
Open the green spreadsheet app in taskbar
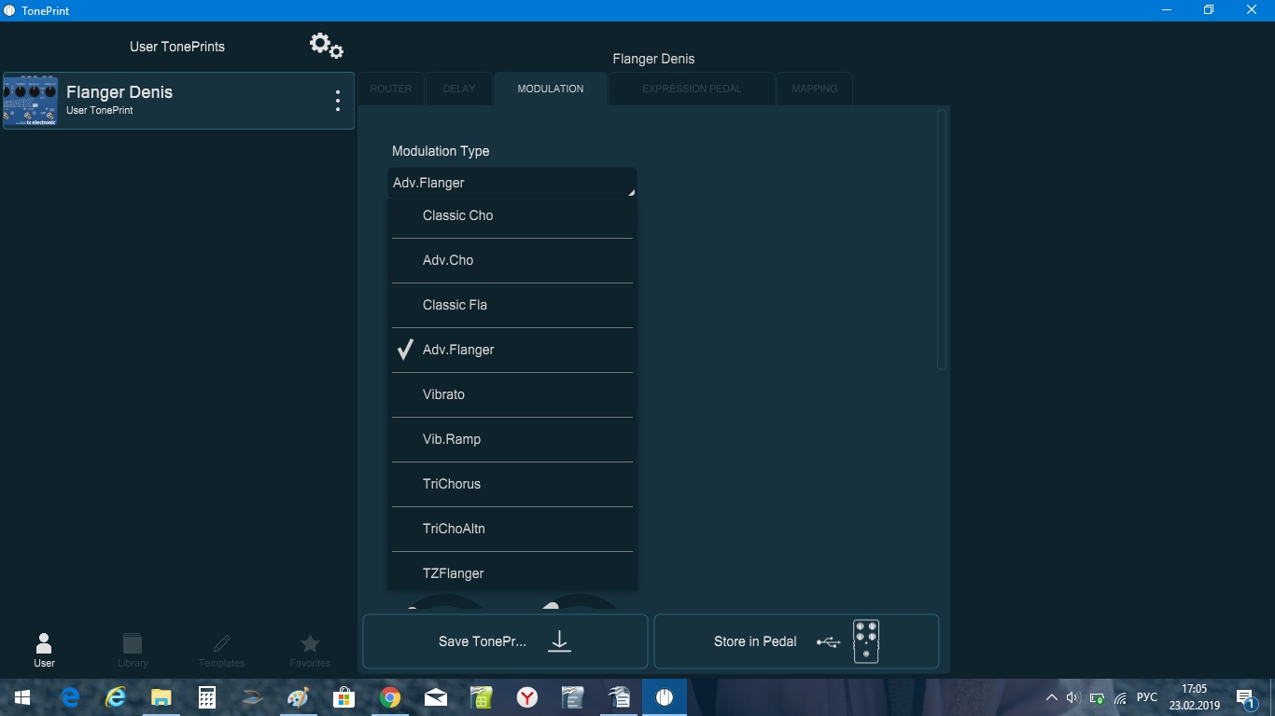[x=482, y=697]
